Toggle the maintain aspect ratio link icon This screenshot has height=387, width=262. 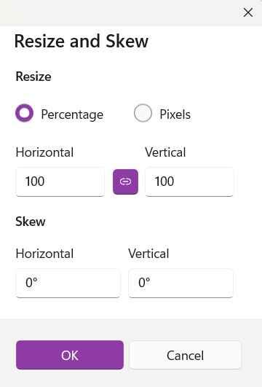click(x=125, y=181)
